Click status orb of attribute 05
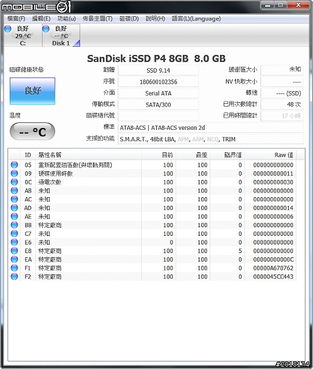 pos(14,165)
